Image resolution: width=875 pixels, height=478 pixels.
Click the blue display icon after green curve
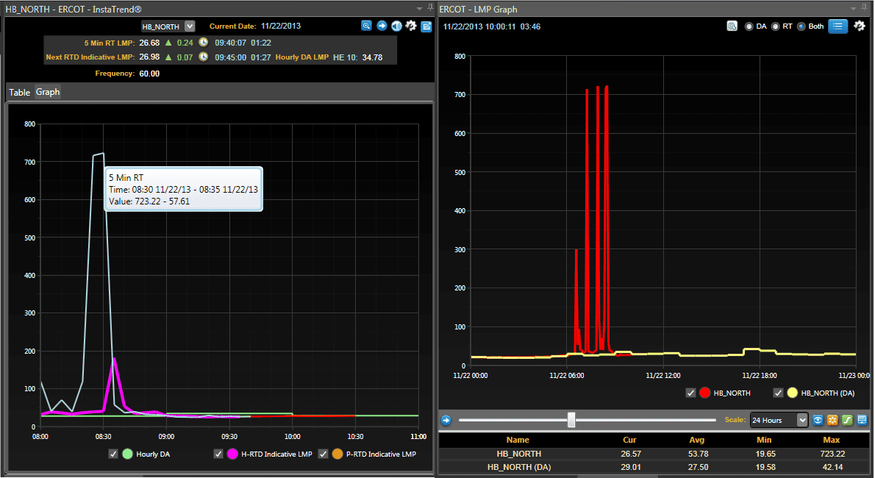[862, 420]
